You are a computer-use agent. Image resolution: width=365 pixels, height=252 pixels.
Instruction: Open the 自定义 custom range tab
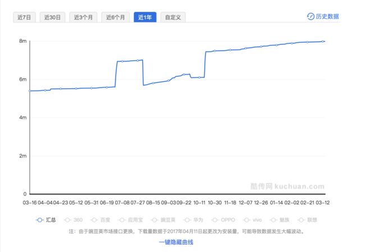coord(173,17)
